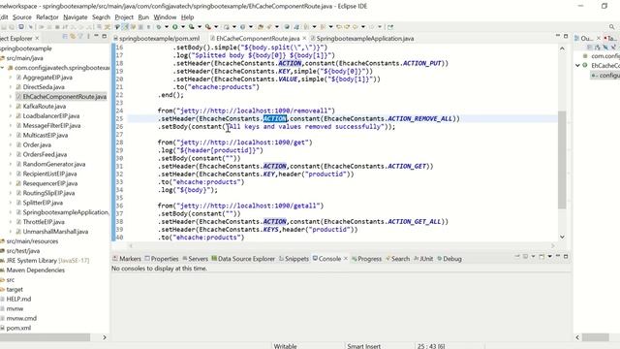Viewport: 620px width, 349px height.
Task: Open the Markers tab
Action: [127, 259]
